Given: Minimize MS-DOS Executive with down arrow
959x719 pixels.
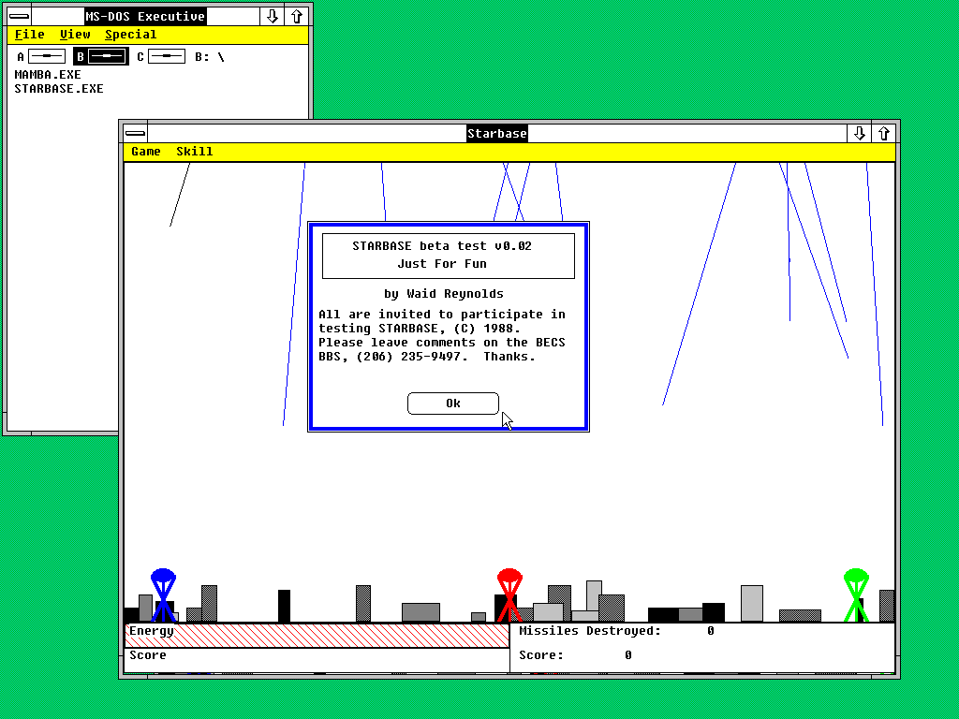Looking at the screenshot, I should [272, 17].
